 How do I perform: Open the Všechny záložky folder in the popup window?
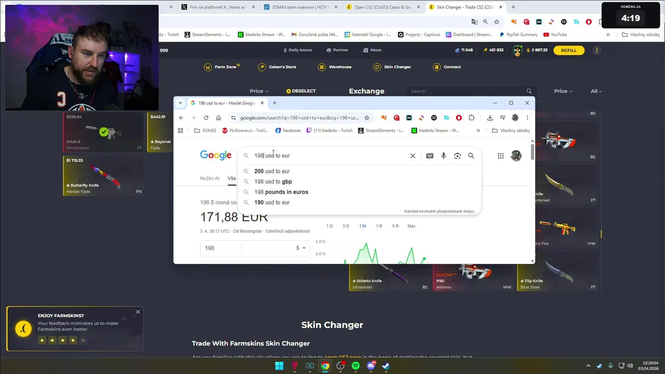(x=511, y=130)
